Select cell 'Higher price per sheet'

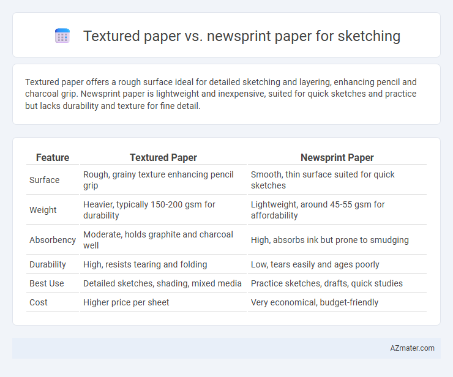(163, 302)
